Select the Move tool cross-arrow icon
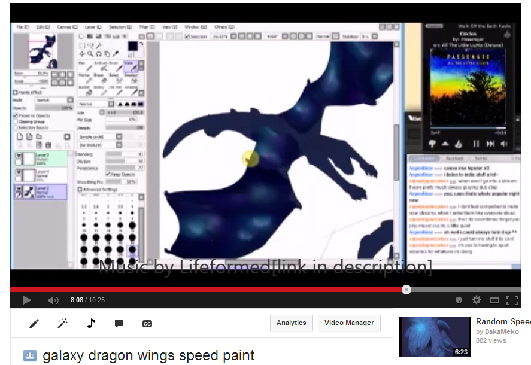Screen dimensions: 531x365 tap(82, 53)
